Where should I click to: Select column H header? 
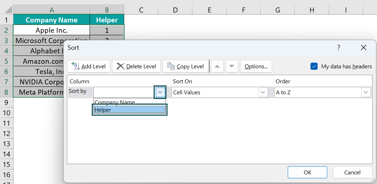point(312,10)
